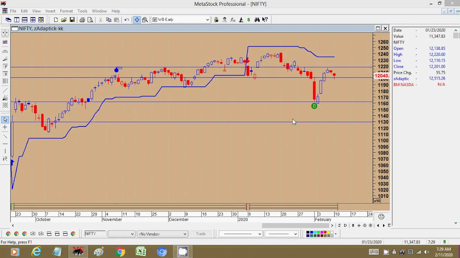
Task: Open the line style dropdown
Action: [240, 234]
